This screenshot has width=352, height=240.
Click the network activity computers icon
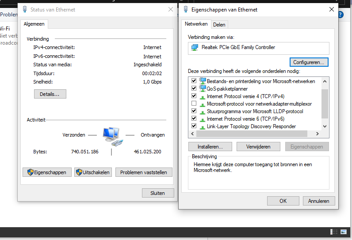click(x=111, y=136)
